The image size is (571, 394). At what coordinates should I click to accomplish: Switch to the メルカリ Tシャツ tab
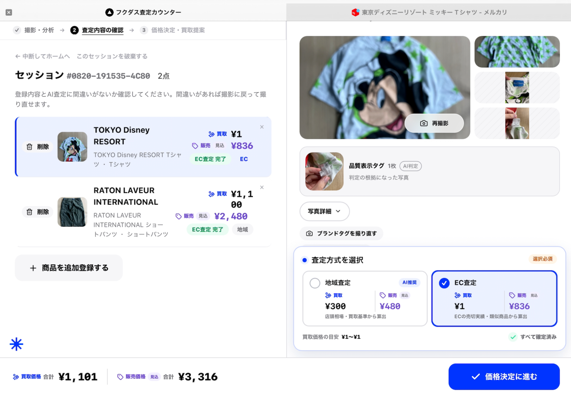coord(429,12)
